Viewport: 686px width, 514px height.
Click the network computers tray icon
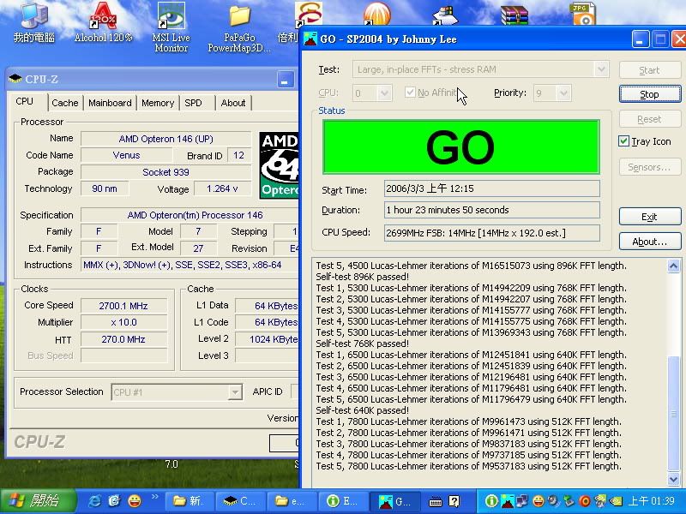[523, 501]
